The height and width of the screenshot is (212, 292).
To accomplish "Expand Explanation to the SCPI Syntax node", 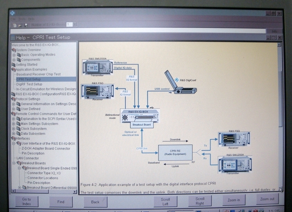I will [13, 119].
